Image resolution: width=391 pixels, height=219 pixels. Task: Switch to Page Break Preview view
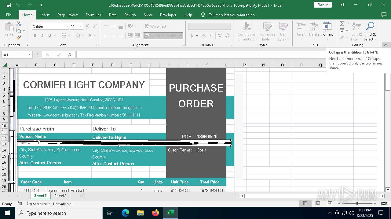330,203
